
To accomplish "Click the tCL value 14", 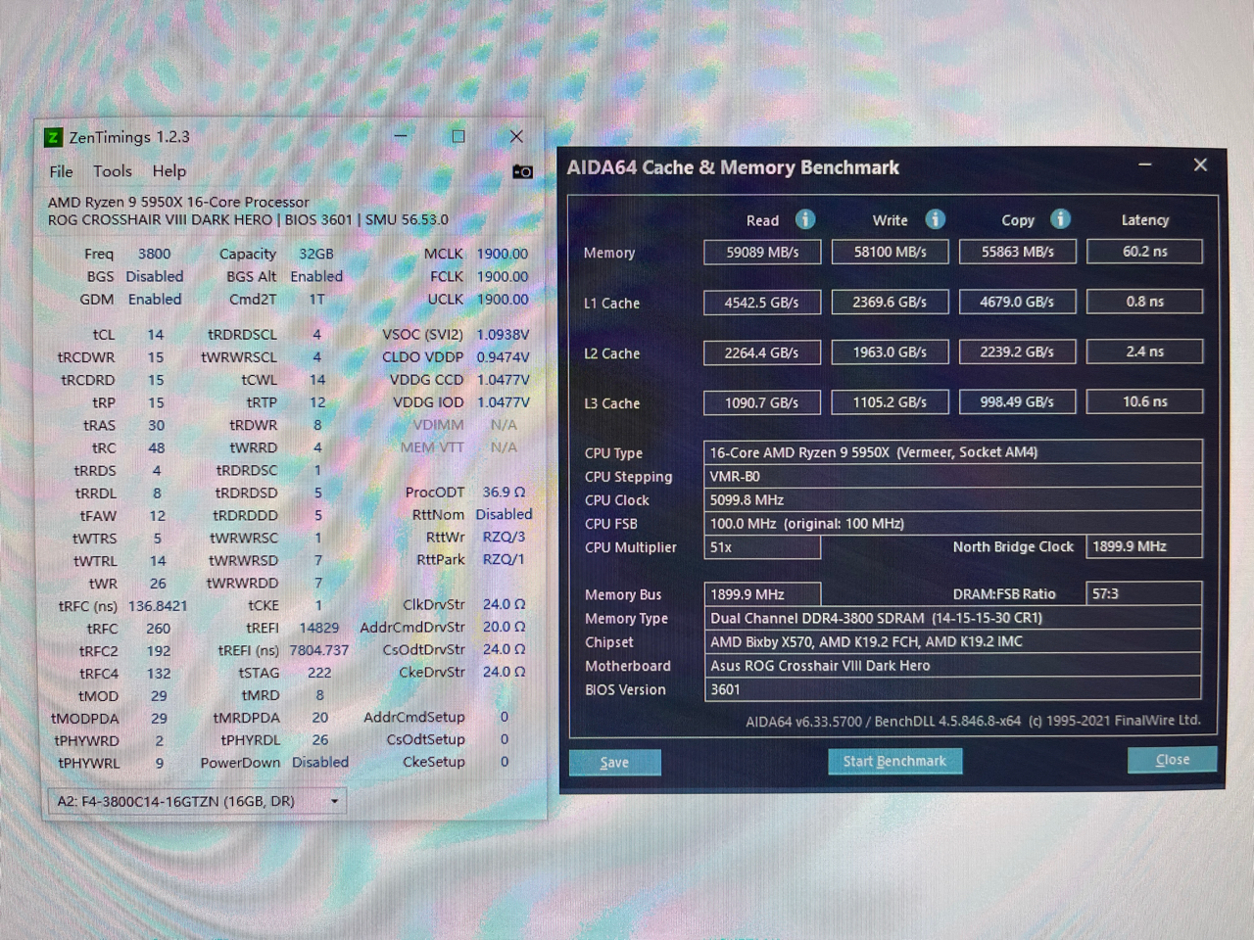I will [x=156, y=335].
